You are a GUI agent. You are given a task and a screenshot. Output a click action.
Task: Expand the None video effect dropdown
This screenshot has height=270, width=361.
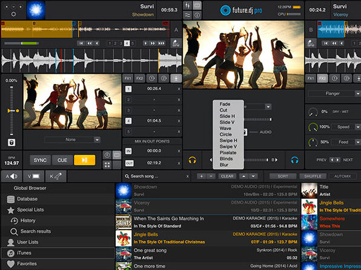point(97,140)
